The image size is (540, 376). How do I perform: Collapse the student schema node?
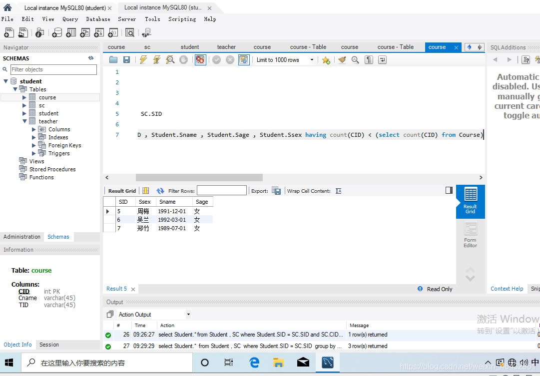pyautogui.click(x=6, y=81)
